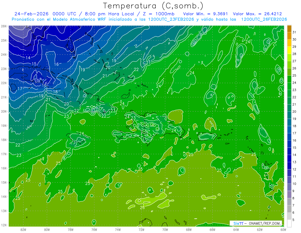Screen dimensions: 301x233
Task: Click the 74W longitude axis label
Action: point(118,229)
